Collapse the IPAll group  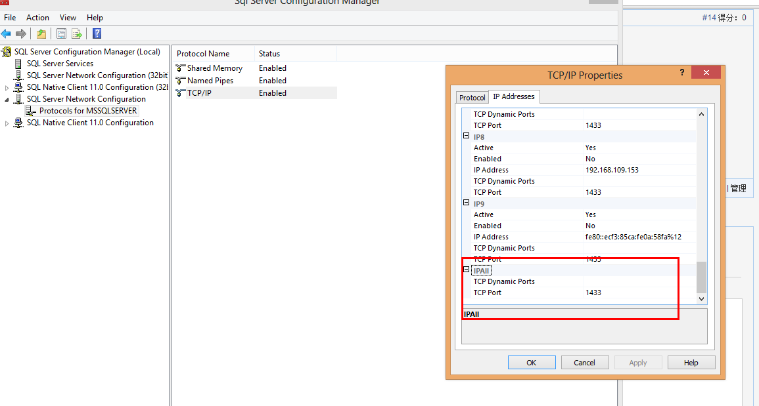pos(467,270)
